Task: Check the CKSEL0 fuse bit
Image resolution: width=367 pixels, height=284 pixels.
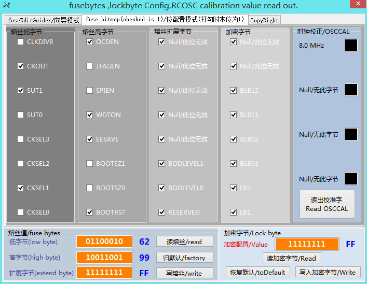Action: tap(21, 212)
